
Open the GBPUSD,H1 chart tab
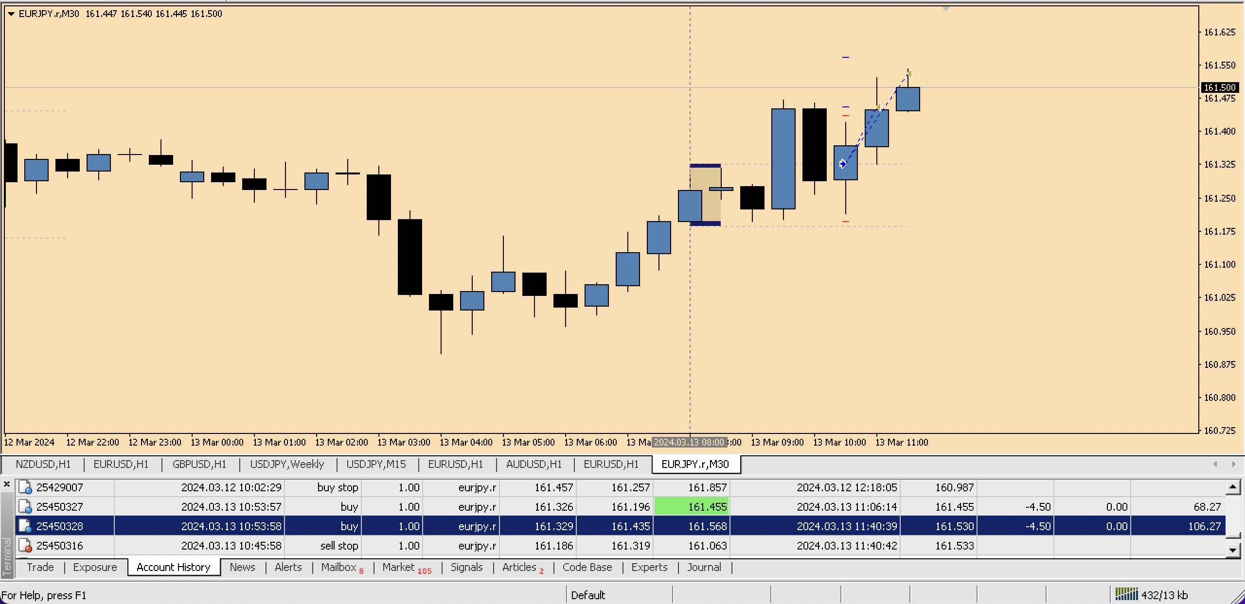(x=199, y=464)
